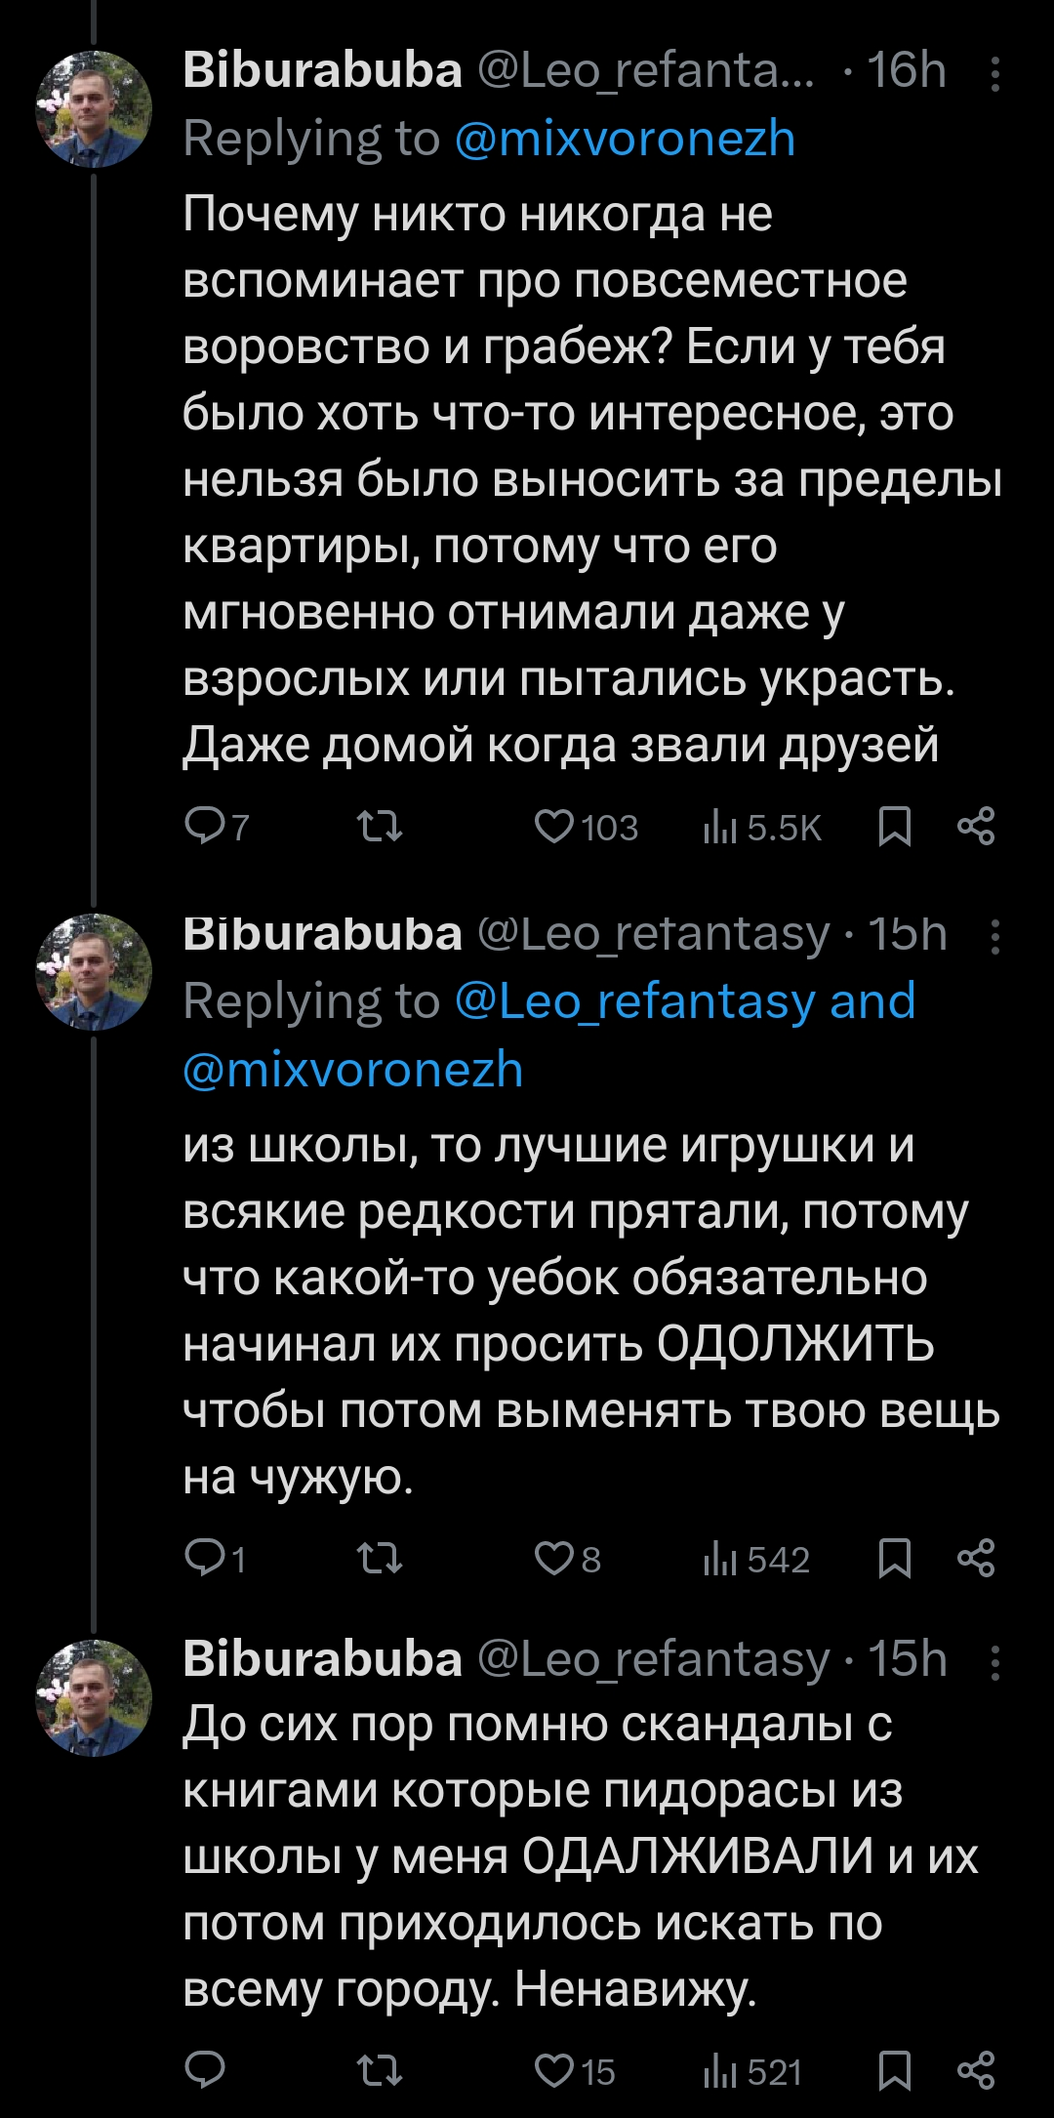Open @mixvoronezh profile link in first tweet
Screen dimensions: 1054x2118
coord(625,139)
